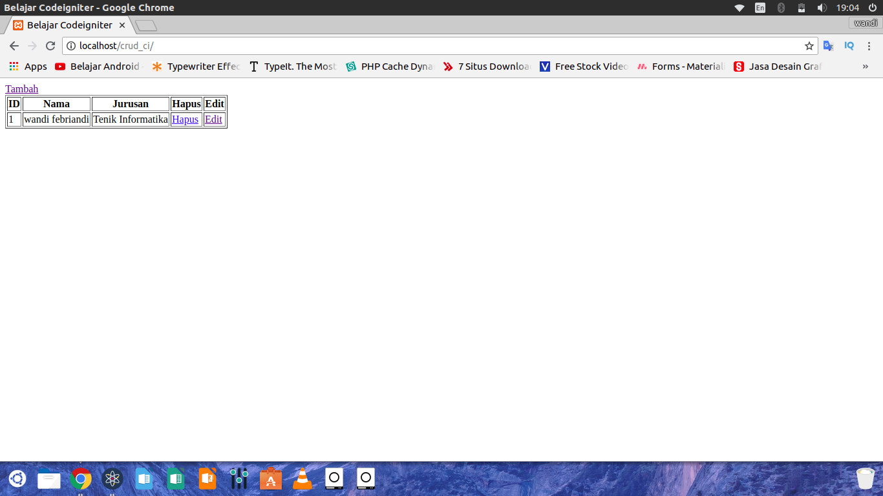Open the Free Stock Video bookmark
This screenshot has height=496, width=883.
[x=584, y=67]
